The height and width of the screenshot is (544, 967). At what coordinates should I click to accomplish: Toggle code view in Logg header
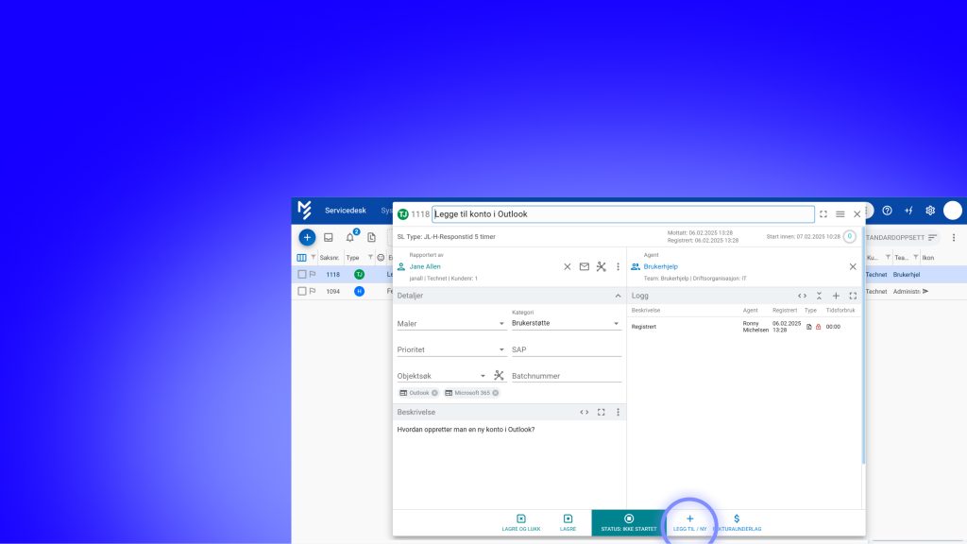point(802,296)
